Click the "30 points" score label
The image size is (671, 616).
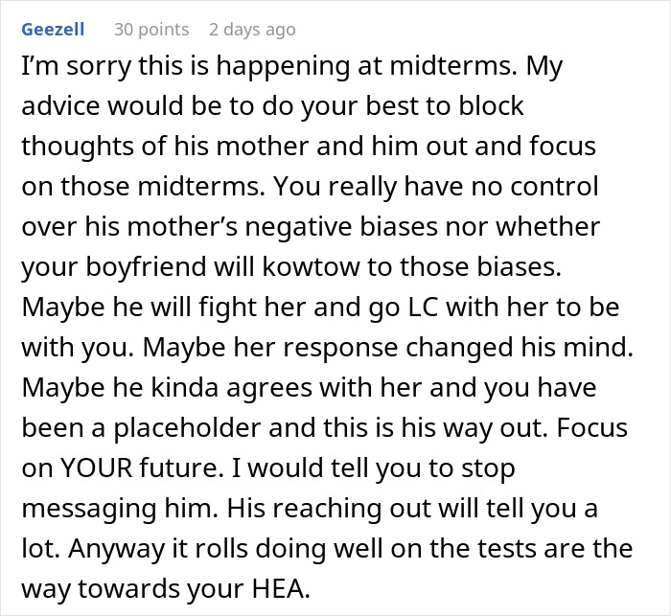click(x=151, y=30)
